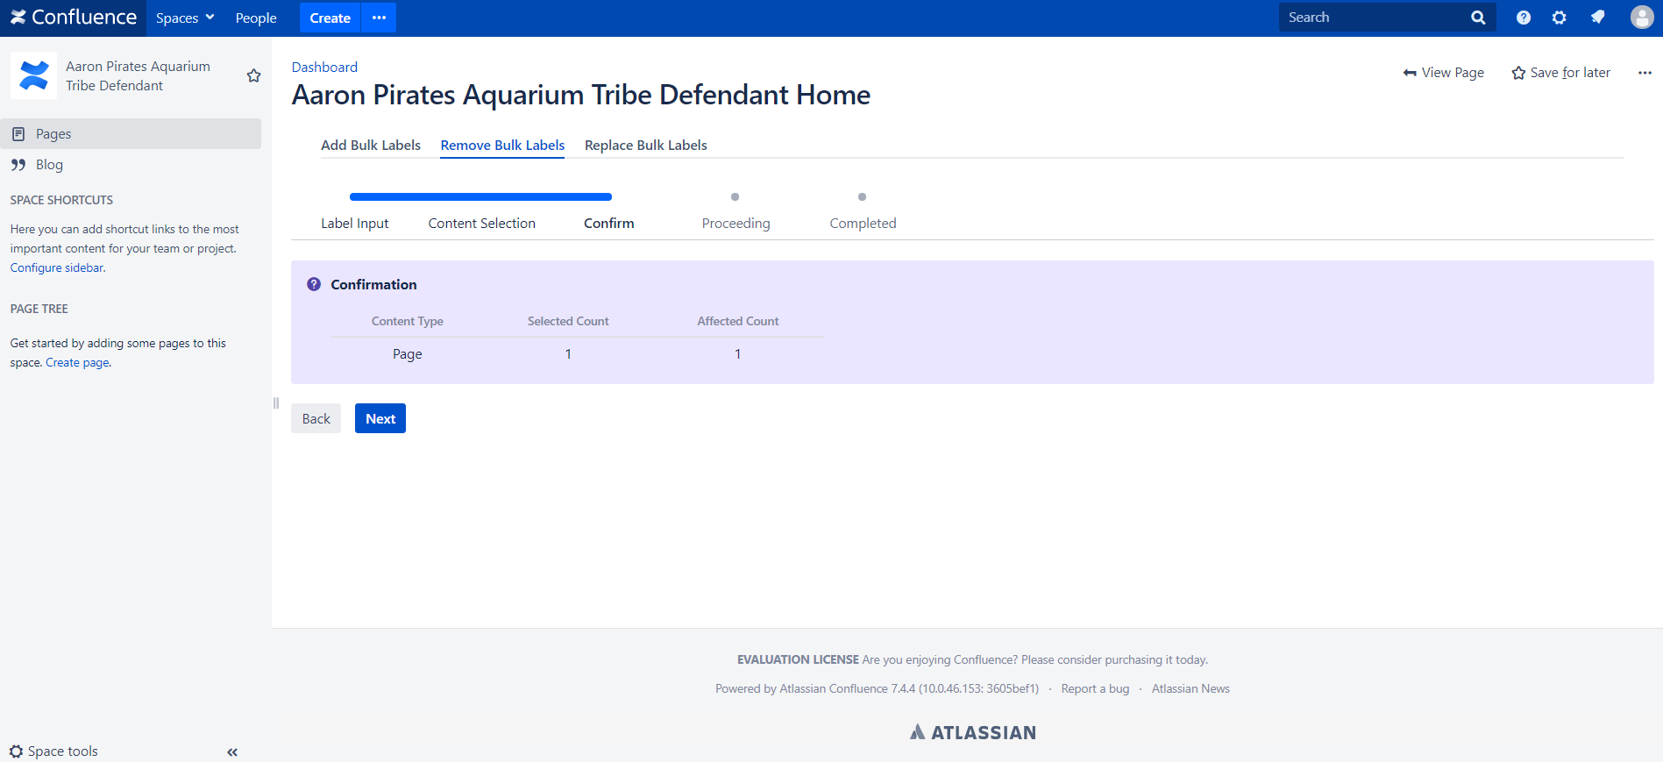Click the Selected Count column header

pos(568,321)
